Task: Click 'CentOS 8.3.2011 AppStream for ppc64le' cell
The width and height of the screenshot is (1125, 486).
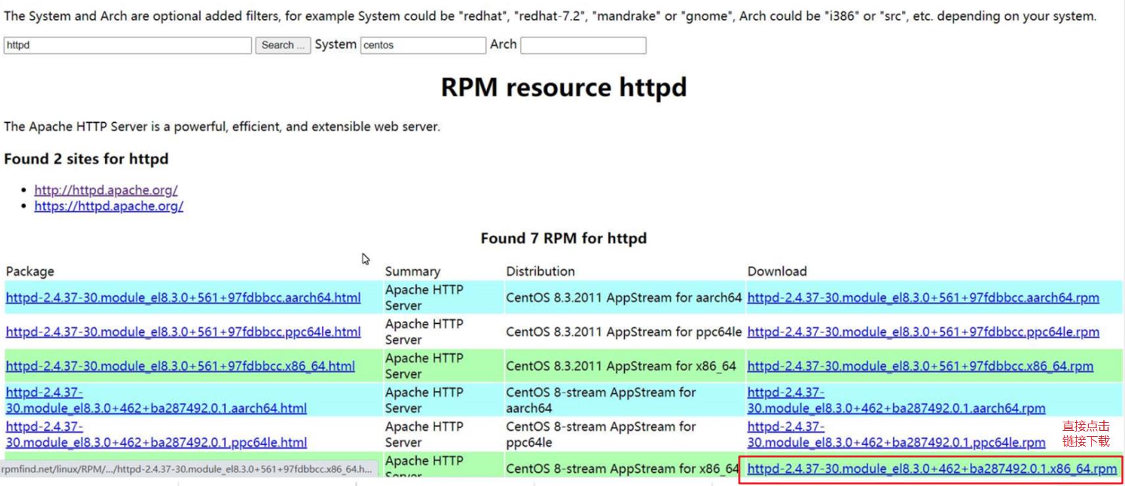Action: (624, 332)
